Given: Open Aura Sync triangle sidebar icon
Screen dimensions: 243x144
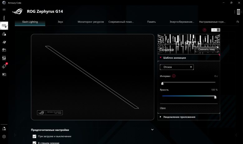Looking at the screenshot, I should [x=4, y=34].
